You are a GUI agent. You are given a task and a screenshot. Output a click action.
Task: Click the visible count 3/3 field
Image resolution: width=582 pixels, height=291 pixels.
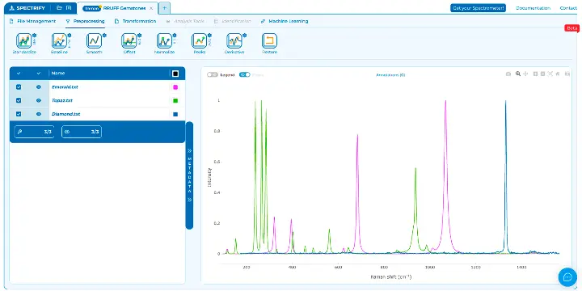click(x=82, y=132)
